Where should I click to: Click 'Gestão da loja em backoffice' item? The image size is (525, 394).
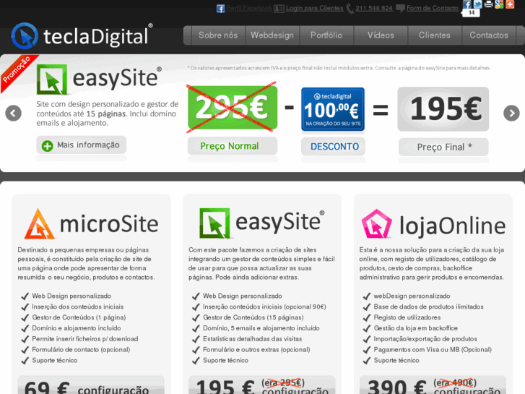(415, 328)
